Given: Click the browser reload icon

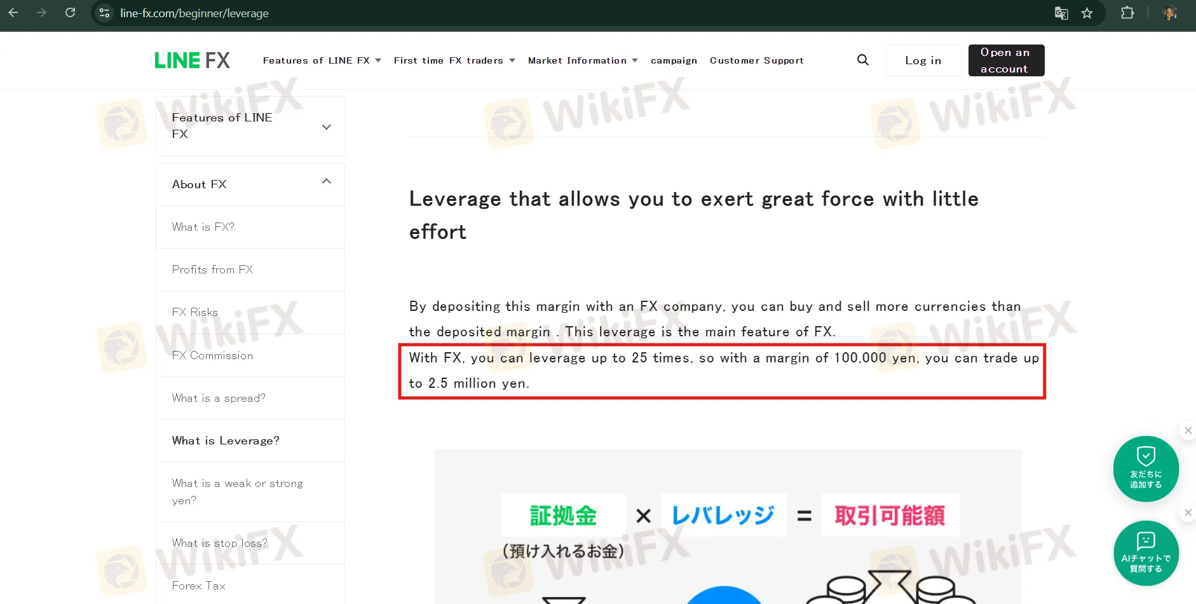Looking at the screenshot, I should point(71,13).
